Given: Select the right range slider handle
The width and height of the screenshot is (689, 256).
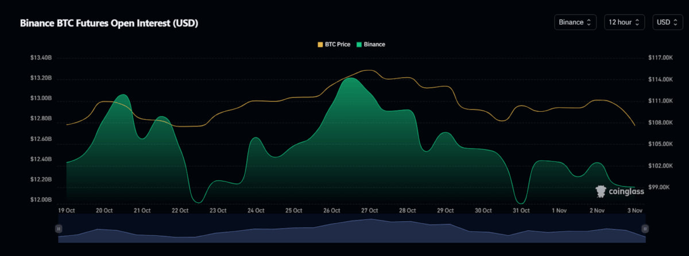Looking at the screenshot, I should pos(645,229).
